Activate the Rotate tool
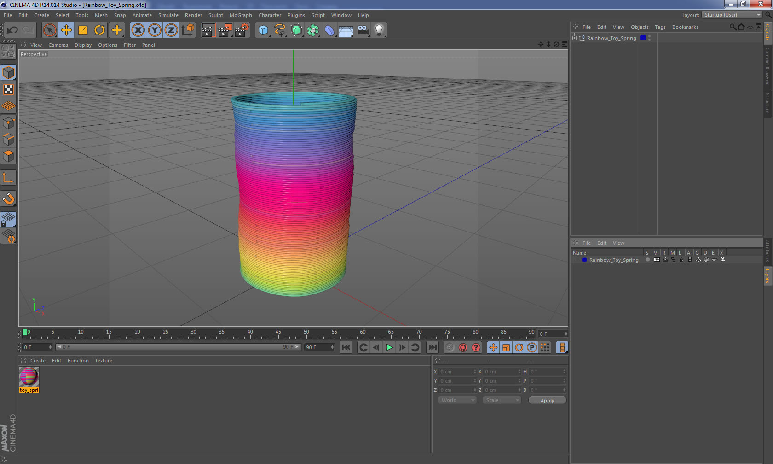This screenshot has height=464, width=773. coord(99,30)
